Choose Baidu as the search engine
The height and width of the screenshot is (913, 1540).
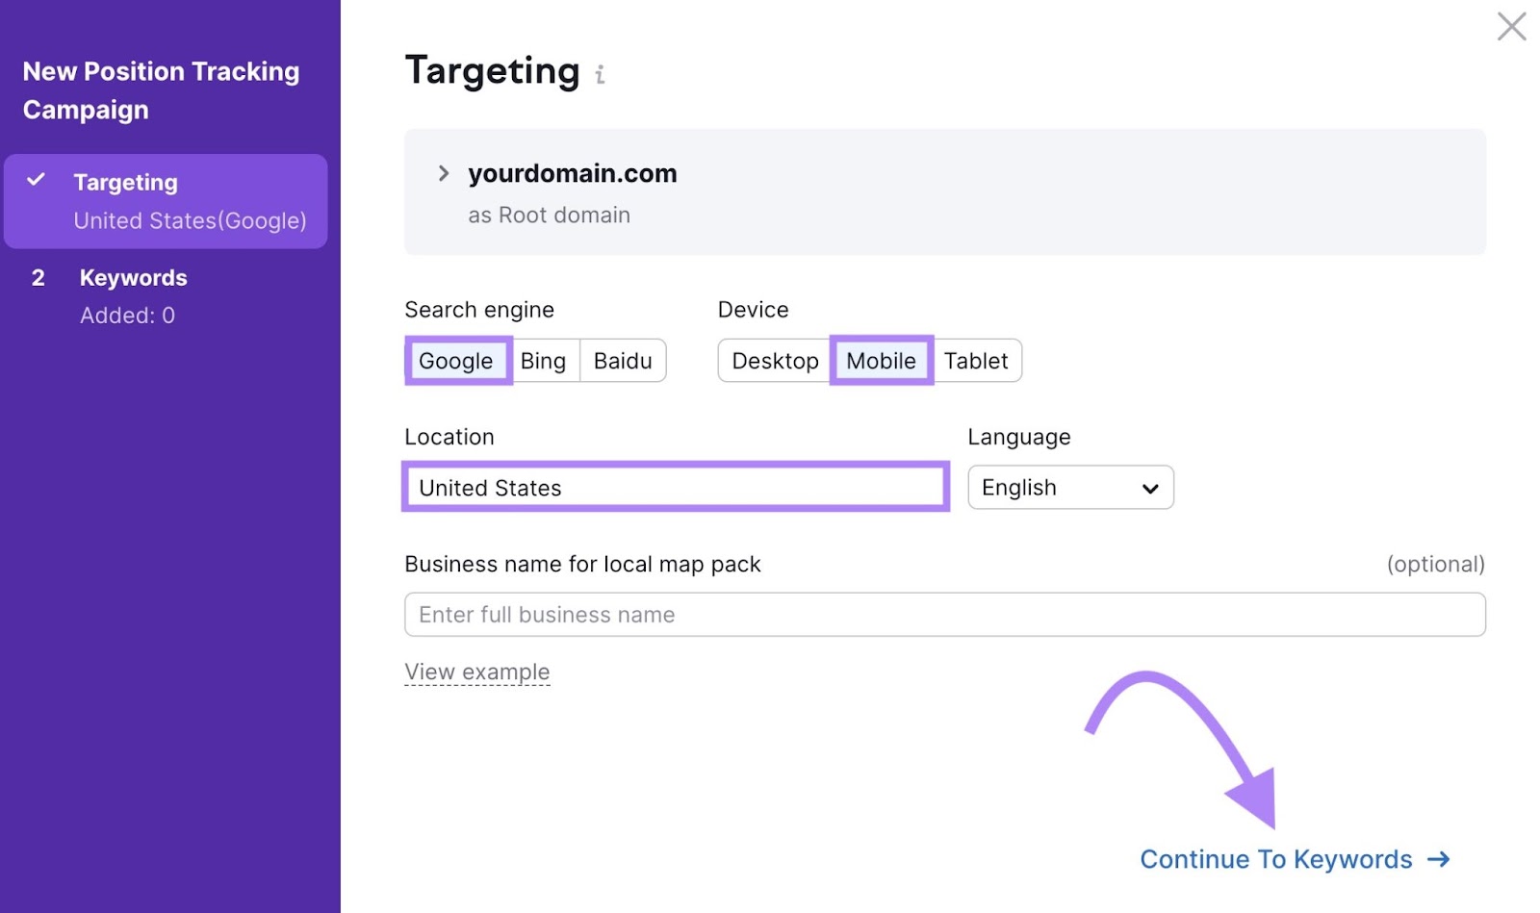pos(624,361)
